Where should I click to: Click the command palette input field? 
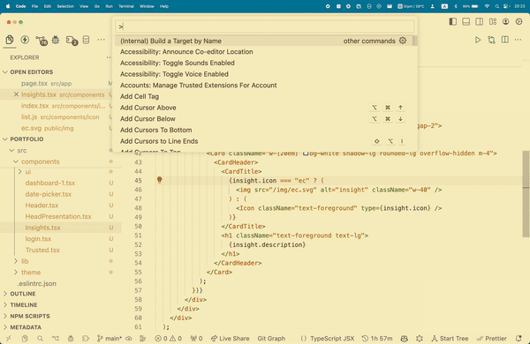(265, 26)
